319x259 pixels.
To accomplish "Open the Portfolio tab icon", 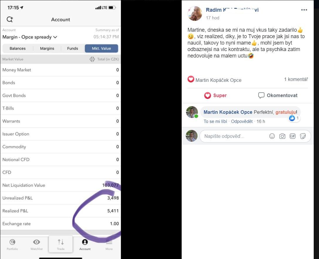I will coord(12,242).
